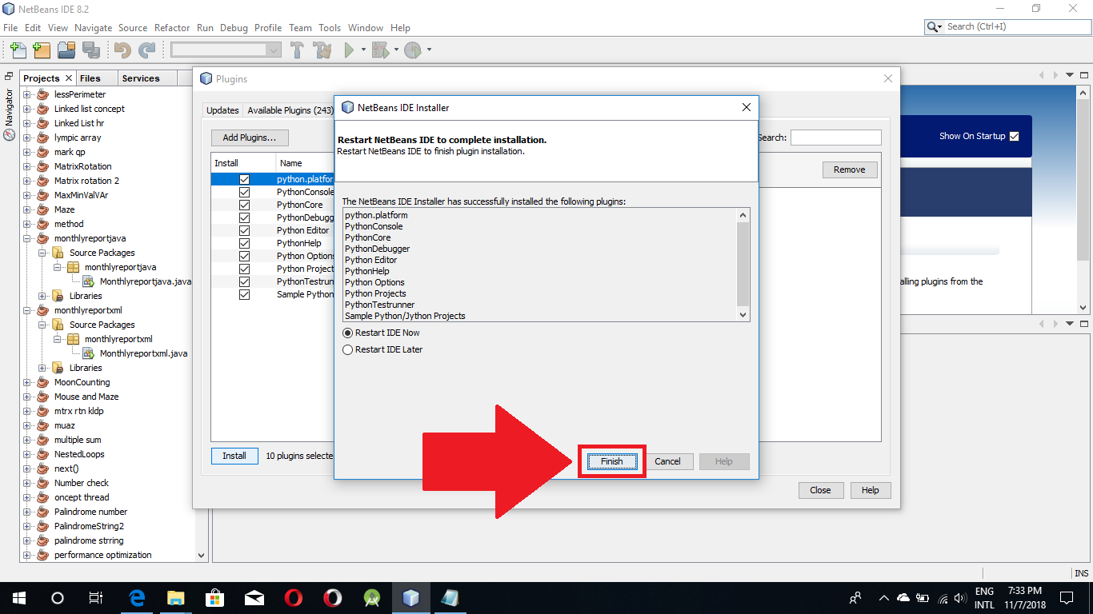Select the Restart IDE Later option
The height and width of the screenshot is (614, 1093).
(382, 349)
